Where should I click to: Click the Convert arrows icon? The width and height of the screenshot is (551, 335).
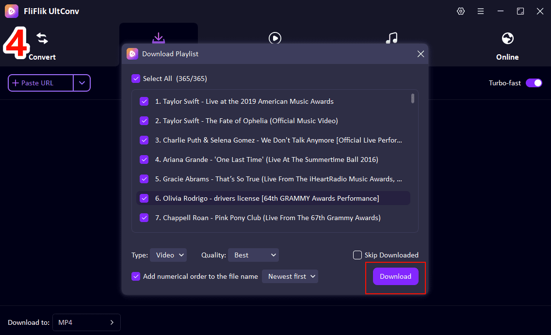click(x=42, y=39)
